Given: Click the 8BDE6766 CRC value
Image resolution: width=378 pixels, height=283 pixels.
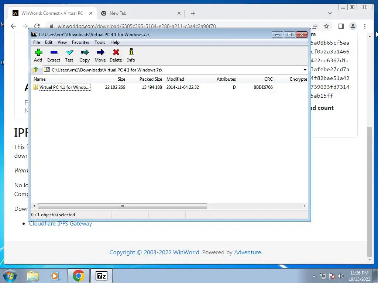Looking at the screenshot, I should click(263, 87).
